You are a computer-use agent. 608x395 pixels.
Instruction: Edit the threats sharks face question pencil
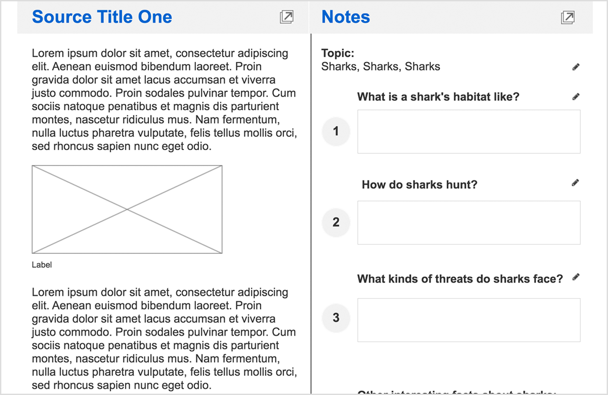576,277
